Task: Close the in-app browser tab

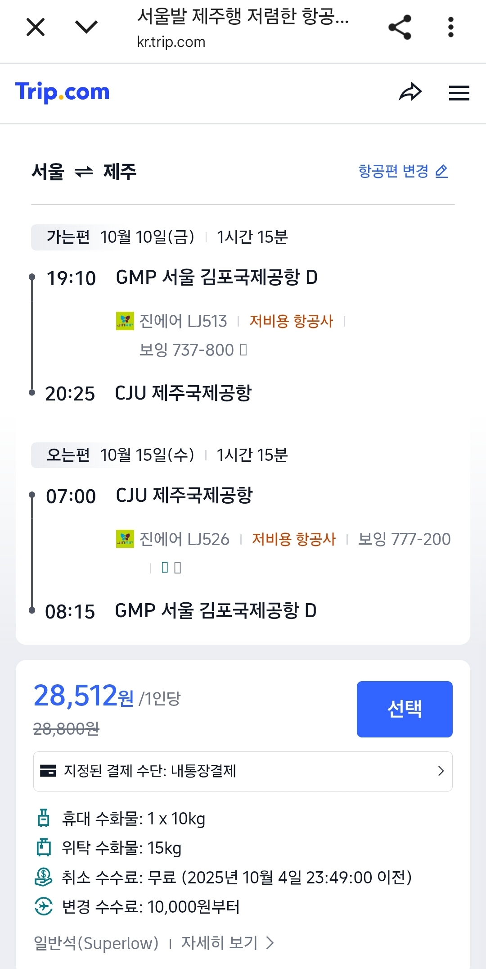Action: tap(36, 27)
